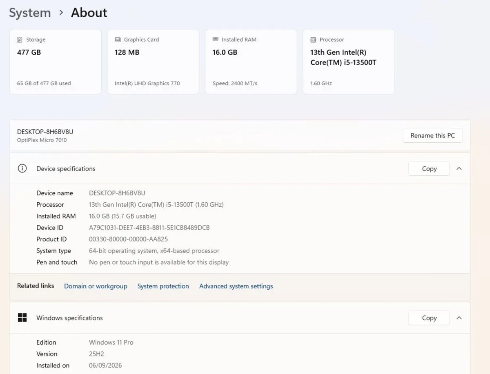Go back to System in breadcrumb
This screenshot has width=490, height=374.
click(30, 13)
